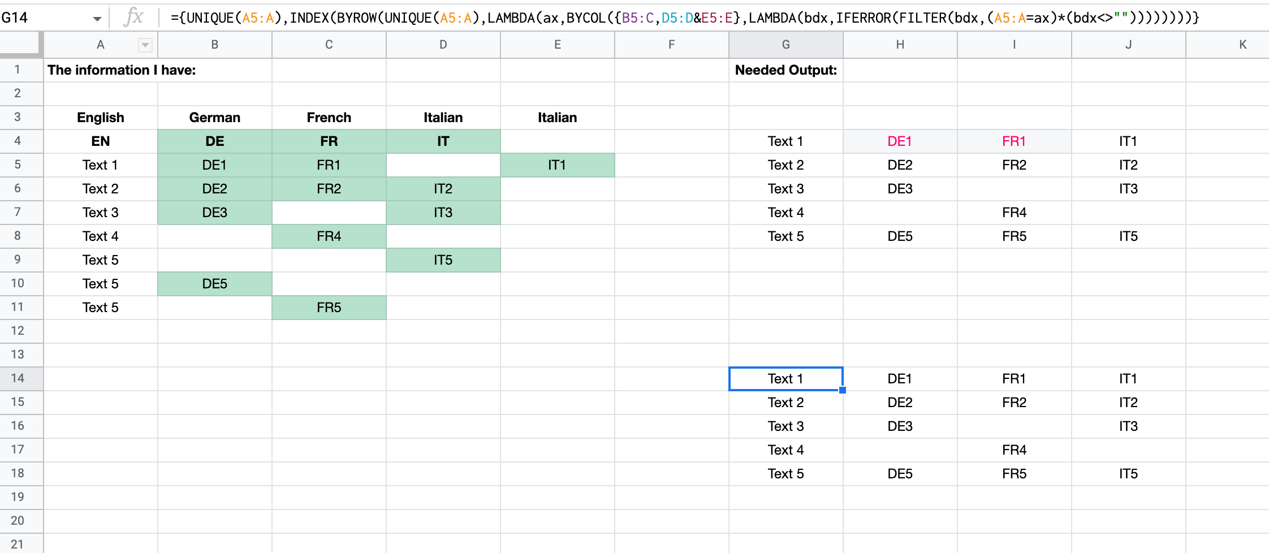Expand the cell reference dropdown next to G14

click(96, 17)
